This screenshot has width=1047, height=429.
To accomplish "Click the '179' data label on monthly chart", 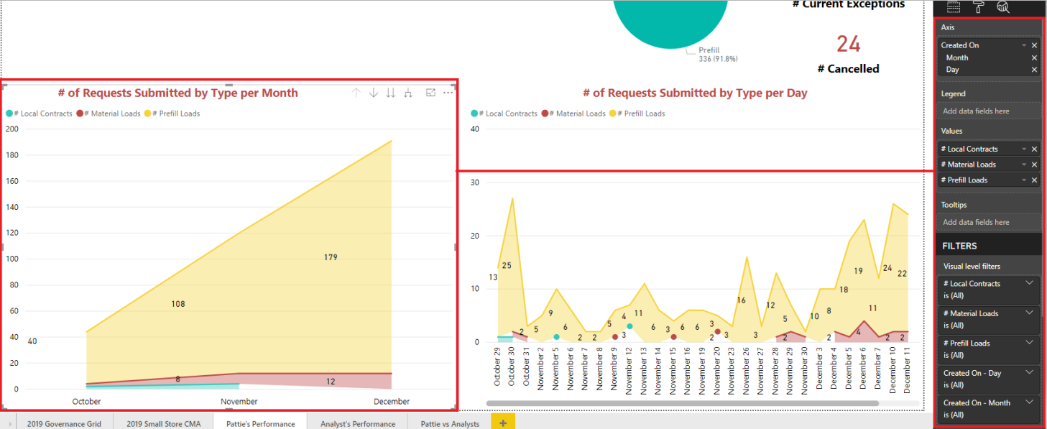I will [x=331, y=257].
